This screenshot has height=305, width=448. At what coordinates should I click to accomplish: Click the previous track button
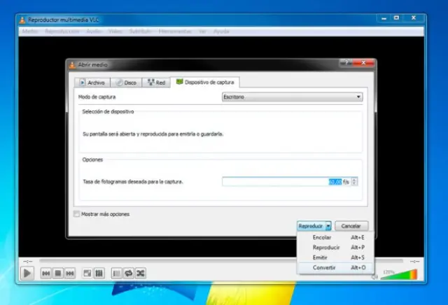[45, 273]
